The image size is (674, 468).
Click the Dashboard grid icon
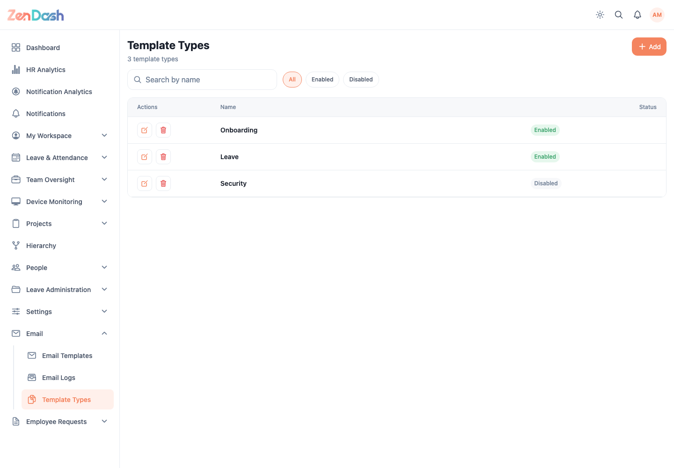point(16,48)
